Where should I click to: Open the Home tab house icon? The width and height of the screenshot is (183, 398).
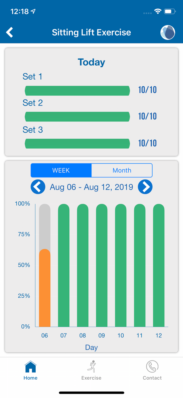point(30,367)
